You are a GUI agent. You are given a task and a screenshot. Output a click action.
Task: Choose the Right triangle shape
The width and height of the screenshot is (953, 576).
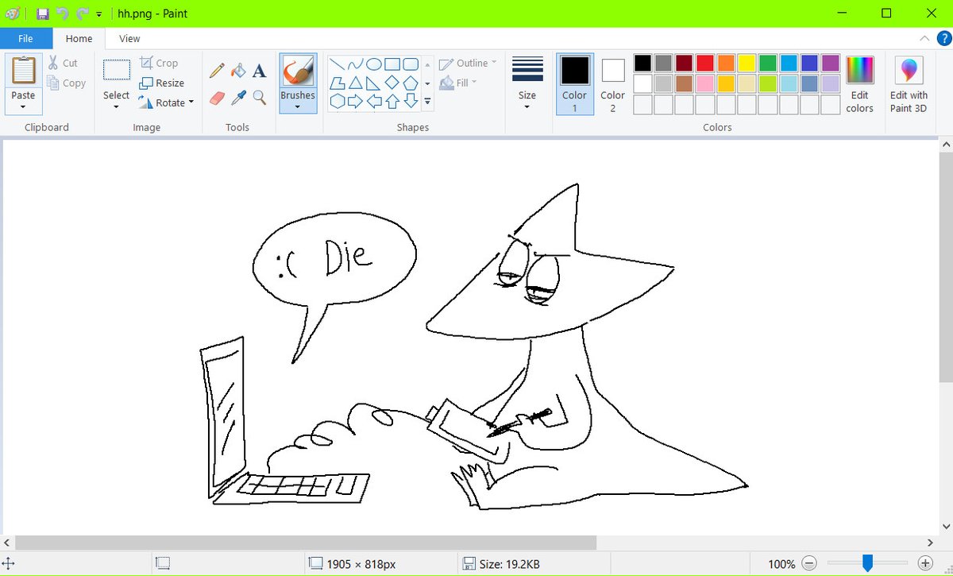coord(373,83)
